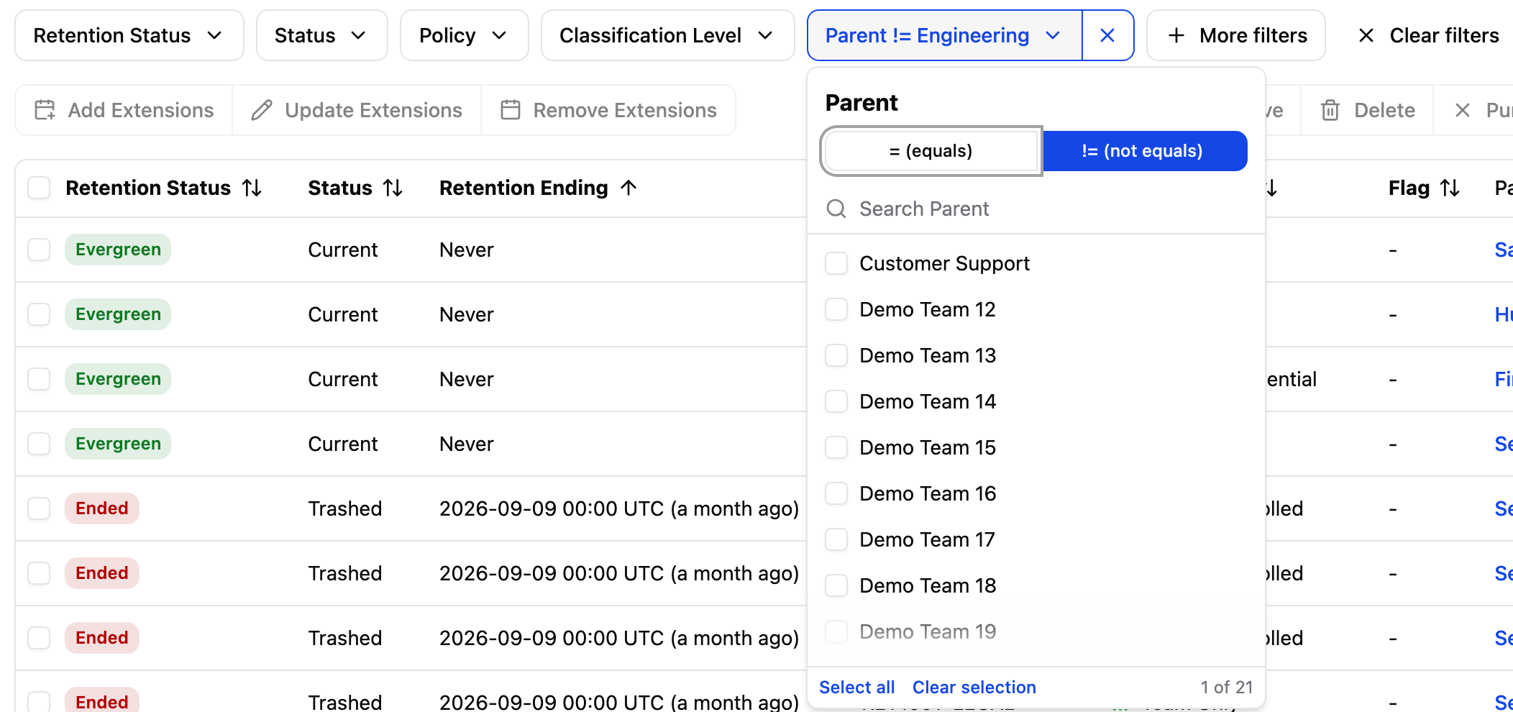
Task: Click the Search Parent magnifier icon
Action: [x=836, y=209]
